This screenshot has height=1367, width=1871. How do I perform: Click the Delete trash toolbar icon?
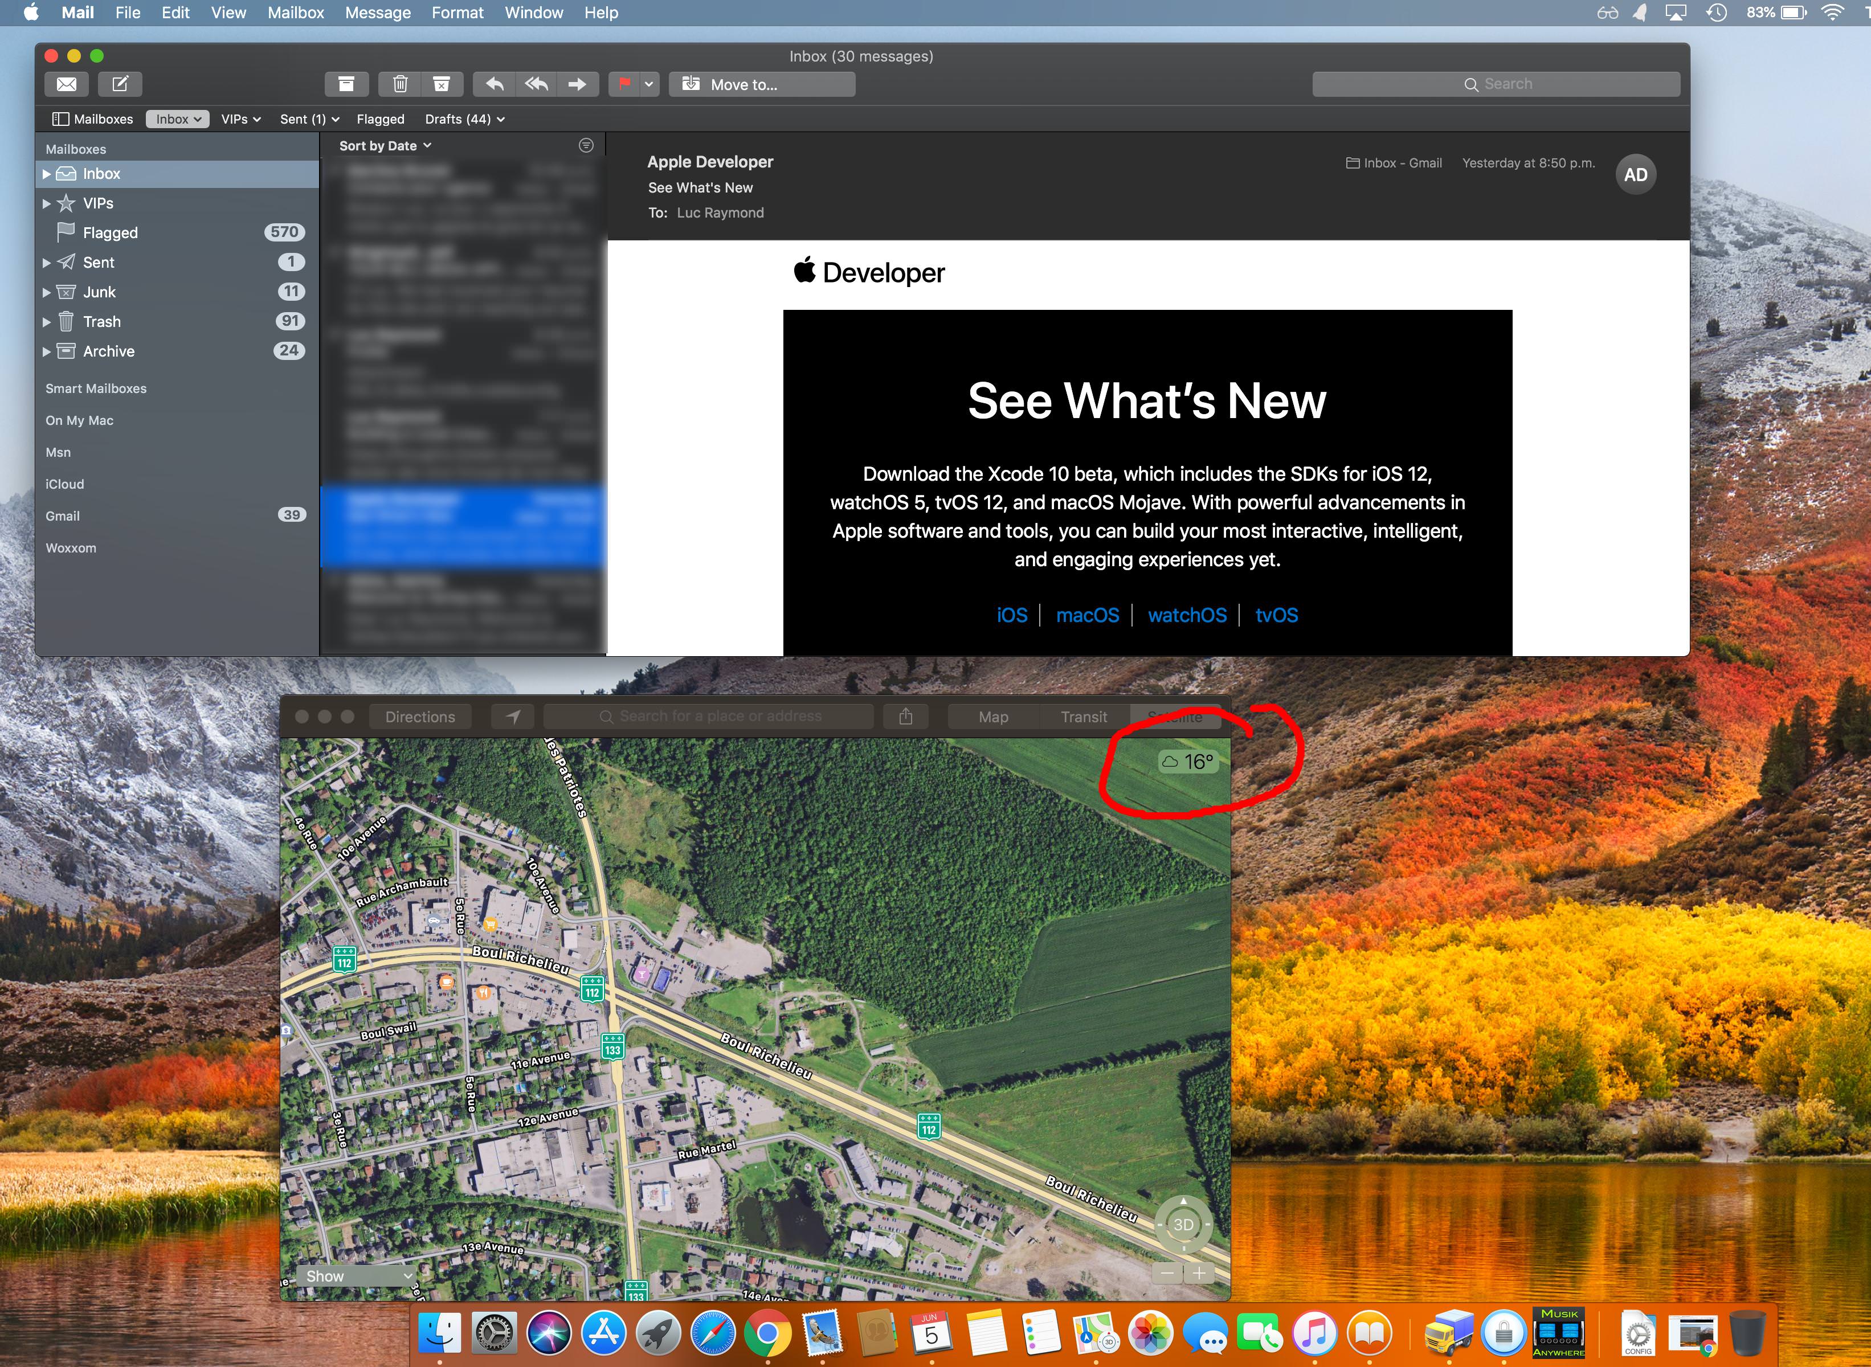coord(400,84)
